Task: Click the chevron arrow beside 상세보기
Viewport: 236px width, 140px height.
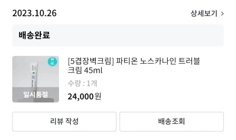Action: point(222,14)
